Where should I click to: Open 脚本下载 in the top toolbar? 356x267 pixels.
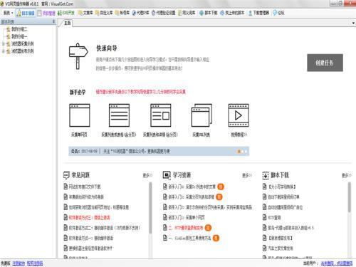209,13
